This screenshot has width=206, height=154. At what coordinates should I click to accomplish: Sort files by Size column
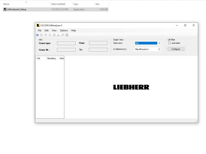coord(98,4)
